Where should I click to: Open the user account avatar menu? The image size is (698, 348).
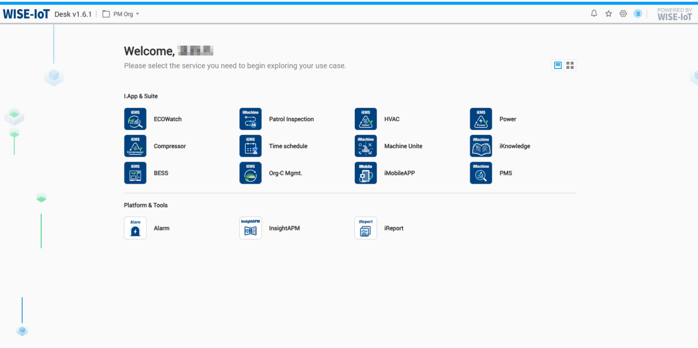638,14
